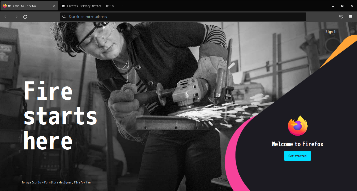Click the Welcome to Firefox heading
The width and height of the screenshot is (357, 191).
[297, 144]
